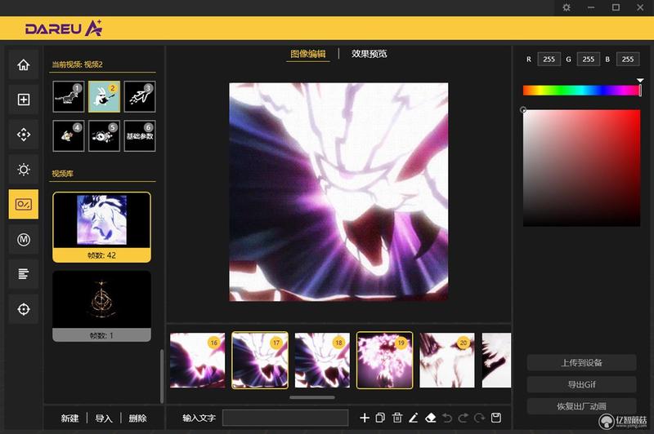
Task: Click 恢复出厂动画 button
Action: tap(581, 406)
